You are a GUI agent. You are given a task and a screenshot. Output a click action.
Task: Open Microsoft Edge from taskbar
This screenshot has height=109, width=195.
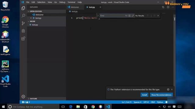tap(71, 107)
